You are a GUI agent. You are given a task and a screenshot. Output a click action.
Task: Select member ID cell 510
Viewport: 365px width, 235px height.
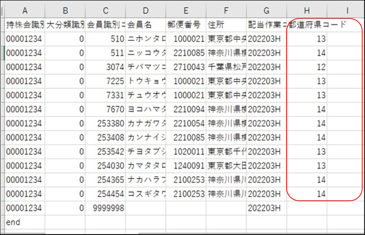coord(105,39)
